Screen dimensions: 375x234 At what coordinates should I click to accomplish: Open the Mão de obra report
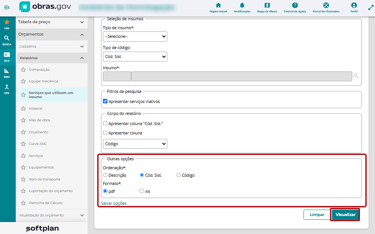pyautogui.click(x=39, y=120)
